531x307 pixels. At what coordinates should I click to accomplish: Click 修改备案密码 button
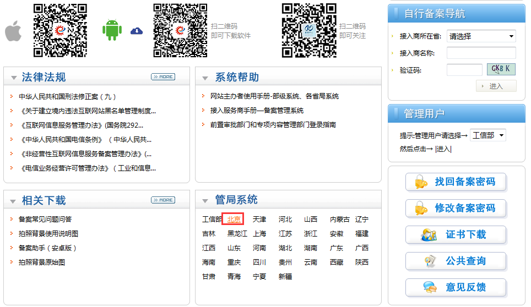[x=456, y=209]
